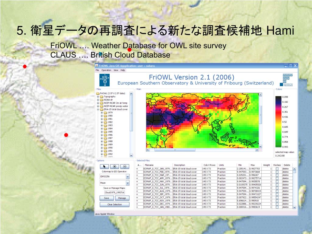Toggle Reclass checkbox for ECMWF_0_TCC_AUG_1979 row
This screenshot has width=312, height=234.
277,191
